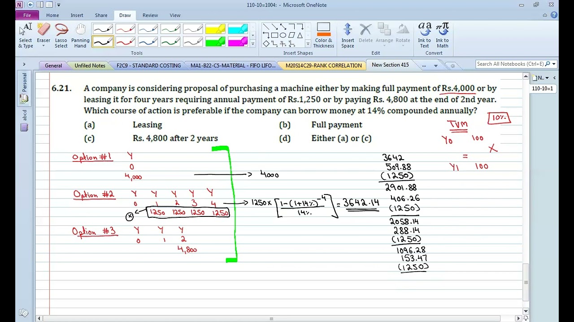Choose the green highlighter

pyautogui.click(x=215, y=42)
